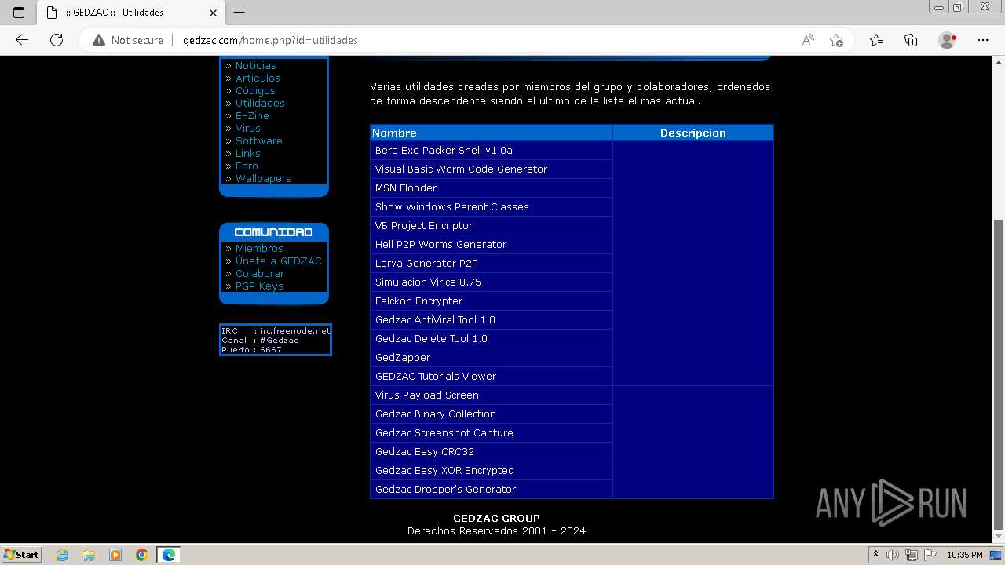1005x565 pixels.
Task: Open the PGP Keys link
Action: click(259, 286)
